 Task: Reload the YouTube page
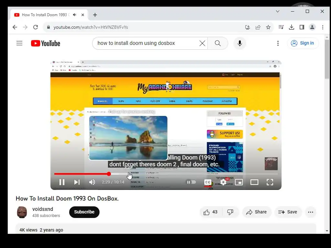pyautogui.click(x=36, y=27)
